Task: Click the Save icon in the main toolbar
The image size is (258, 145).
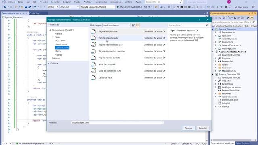Action: tap(26, 7)
